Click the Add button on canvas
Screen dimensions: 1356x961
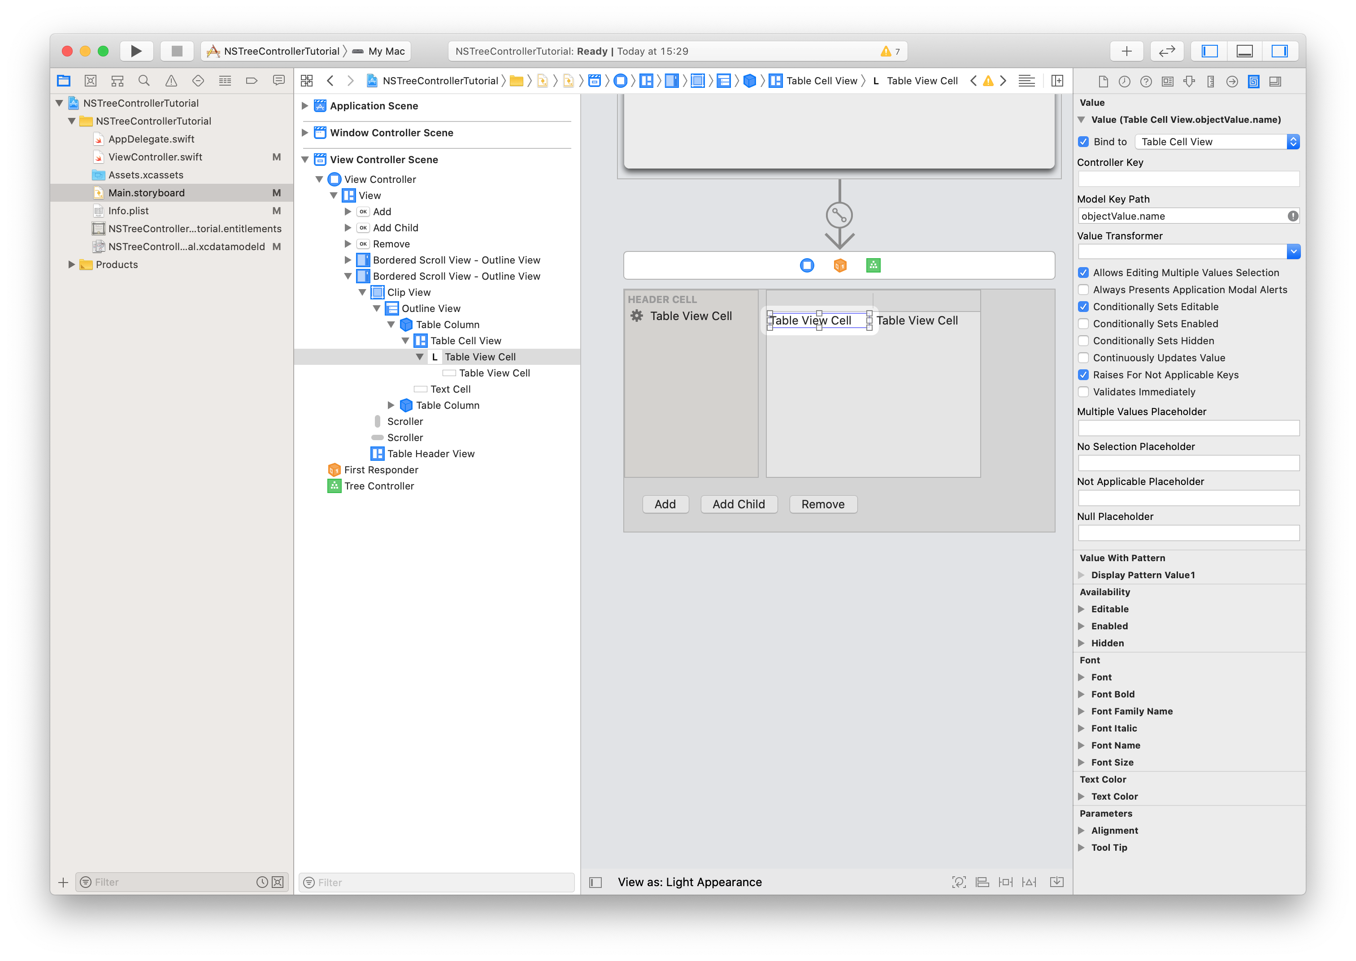point(665,504)
